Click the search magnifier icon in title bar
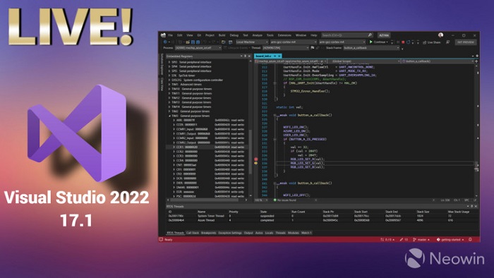 tap(370, 35)
